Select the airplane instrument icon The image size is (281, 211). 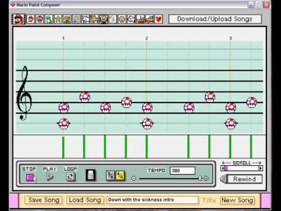tap(131, 19)
